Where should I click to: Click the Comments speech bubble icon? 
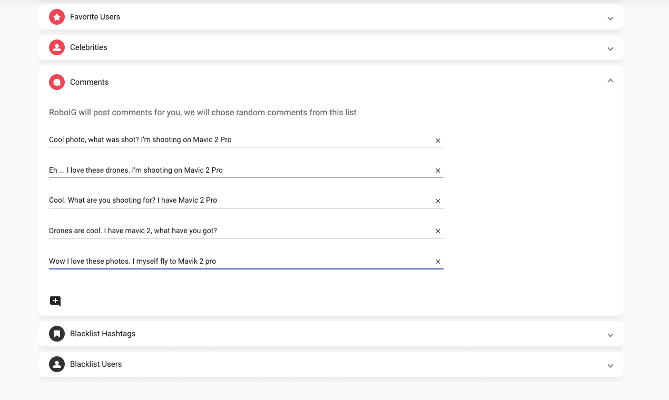57,82
